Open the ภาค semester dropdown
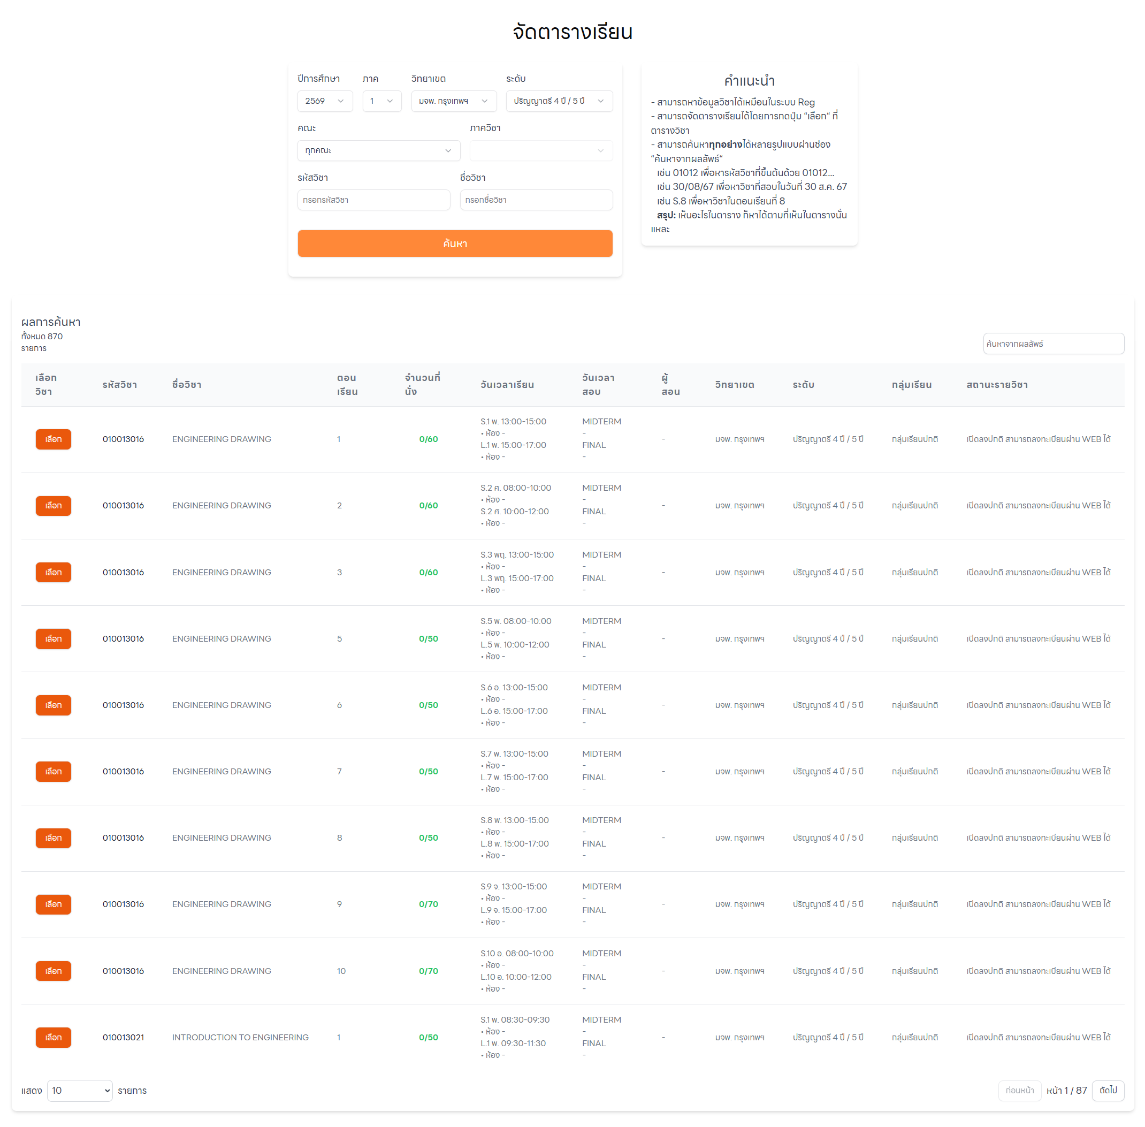Screen dimensions: 1145x1127 tap(381, 101)
